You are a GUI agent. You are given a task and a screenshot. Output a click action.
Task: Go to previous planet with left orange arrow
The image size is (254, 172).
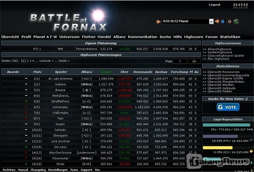[158, 21]
